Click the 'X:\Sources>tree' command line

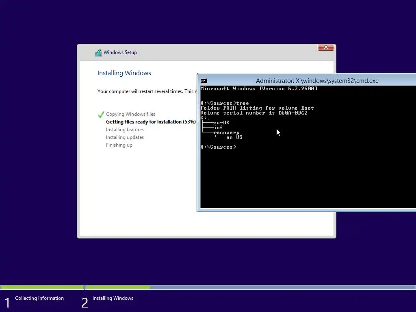coord(225,103)
